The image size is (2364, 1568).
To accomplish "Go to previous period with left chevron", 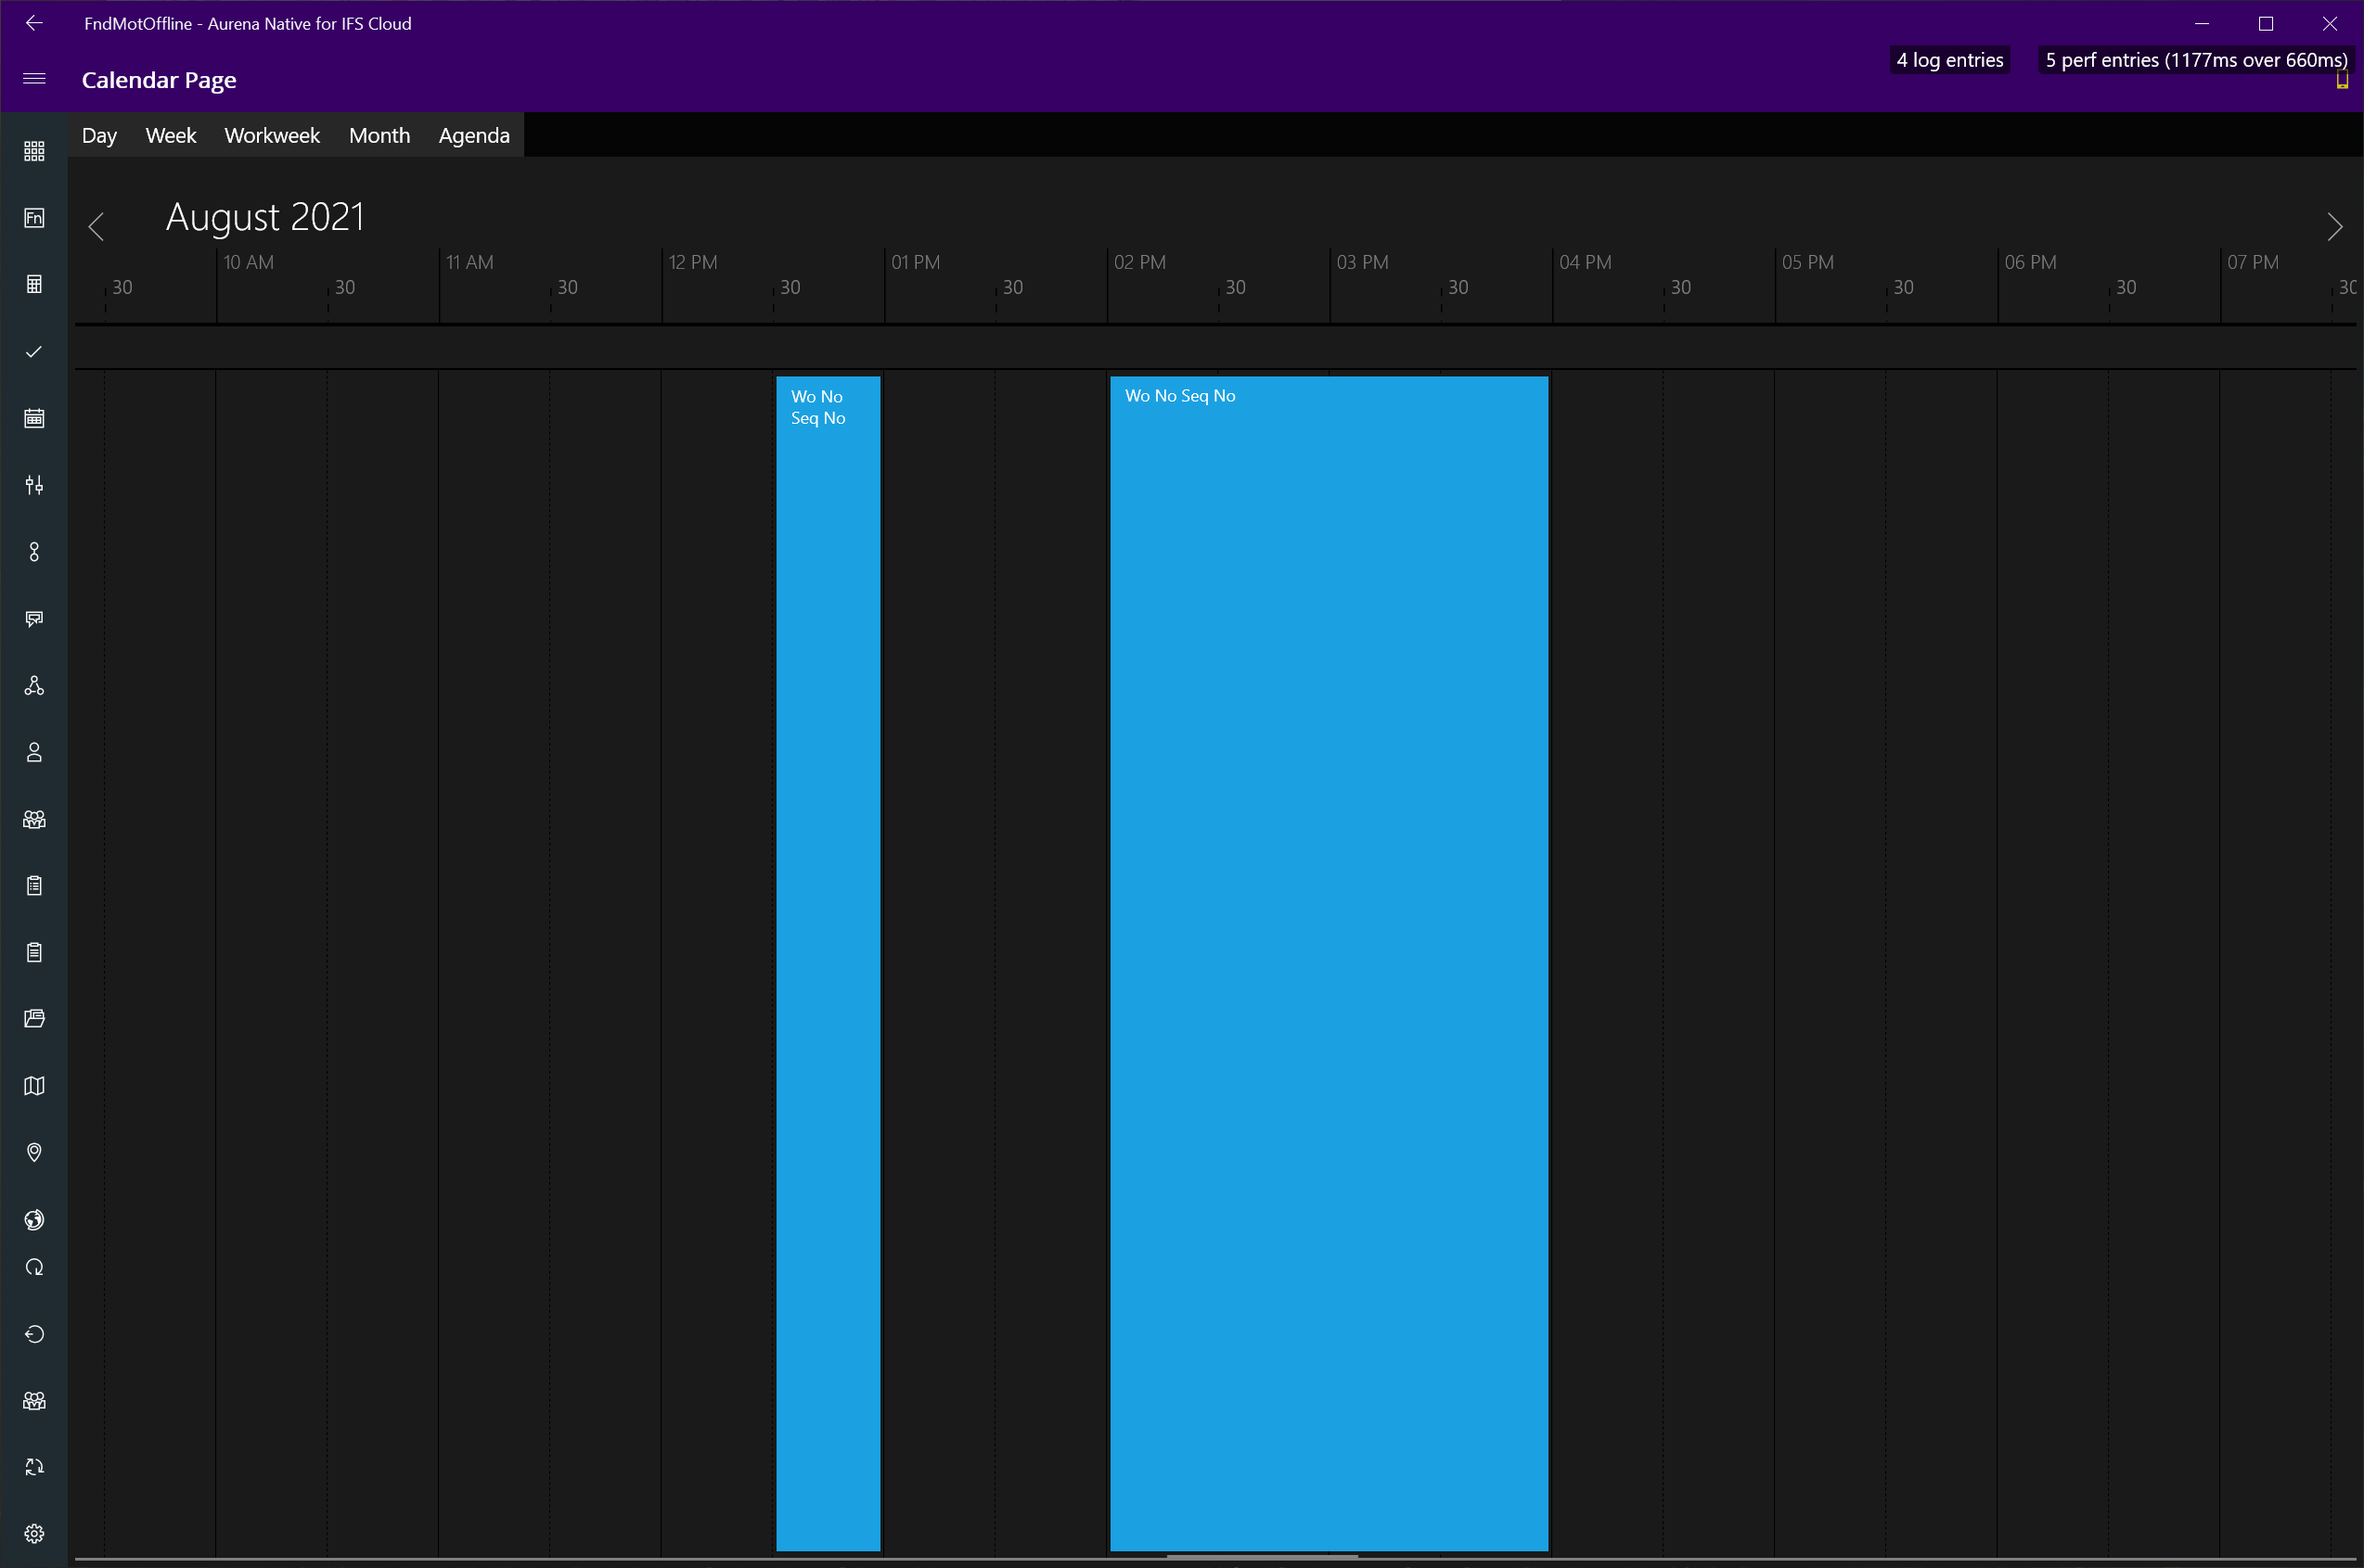I will pos(96,227).
